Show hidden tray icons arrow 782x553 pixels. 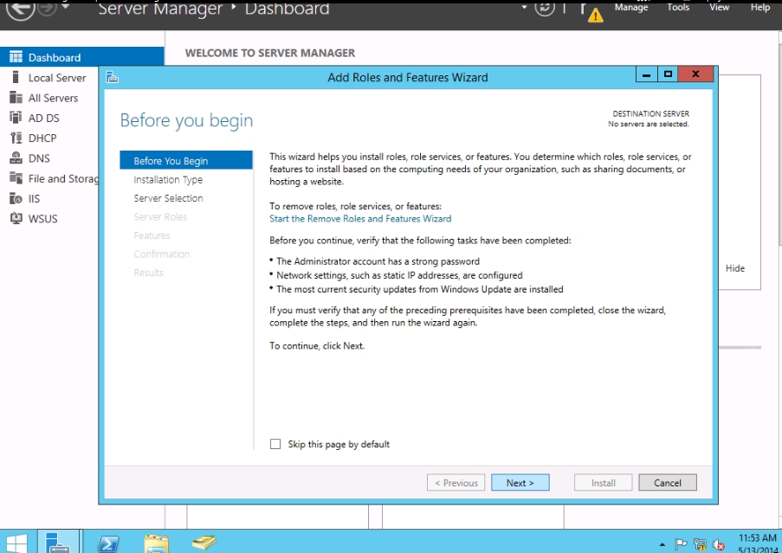tap(662, 544)
